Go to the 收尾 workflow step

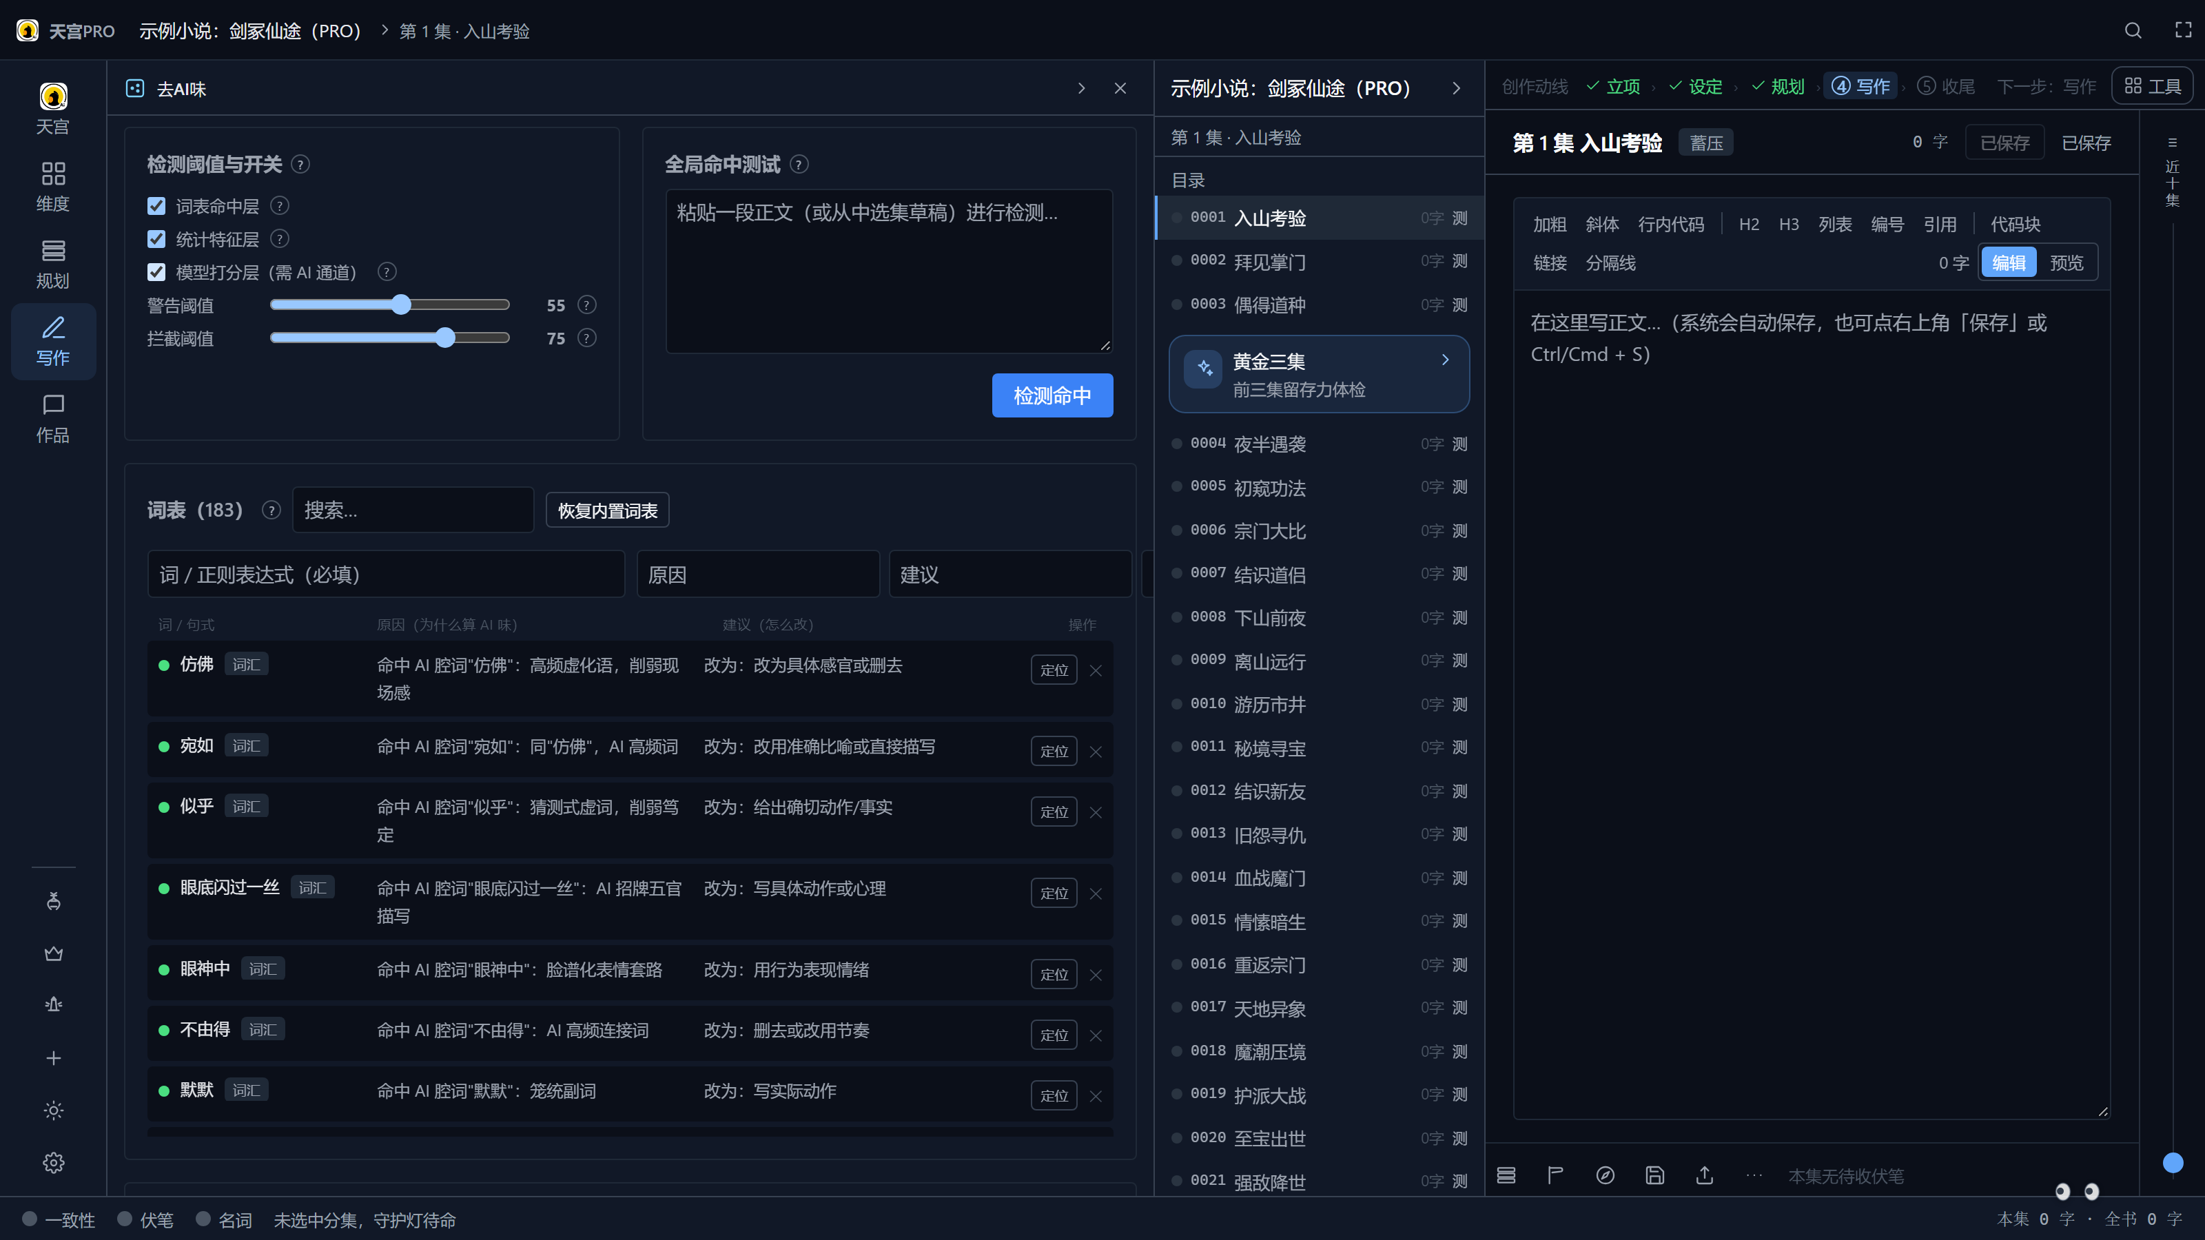point(1947,86)
